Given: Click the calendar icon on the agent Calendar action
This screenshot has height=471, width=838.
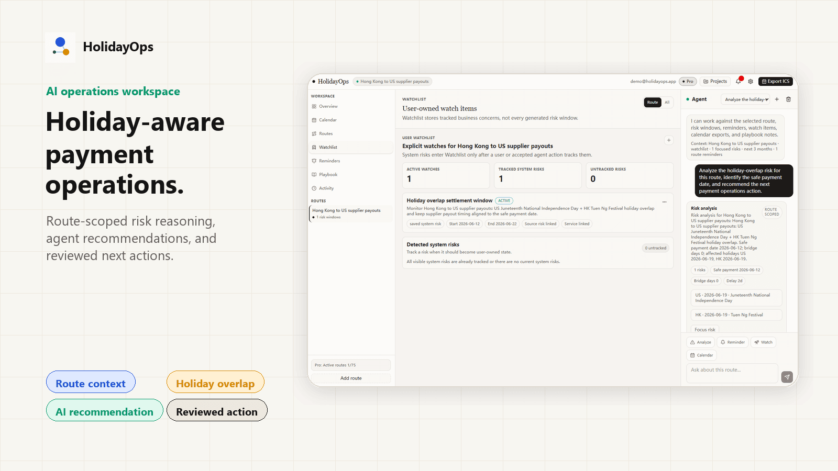Looking at the screenshot, I should (692, 355).
